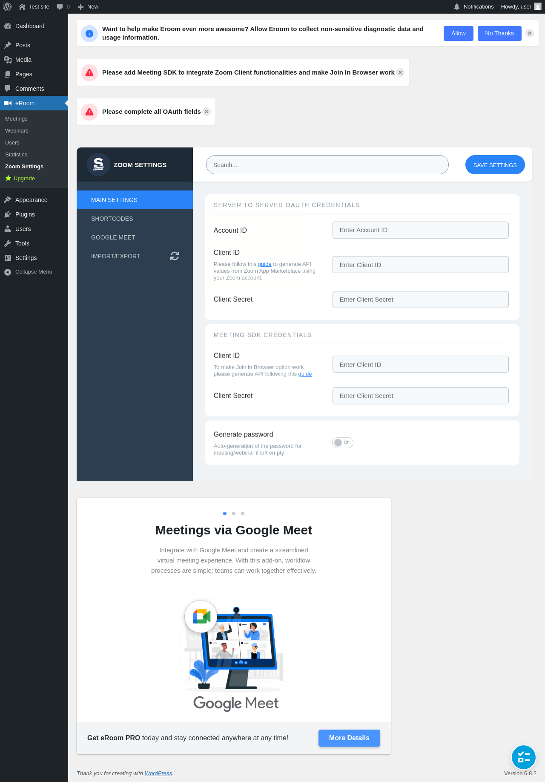
Task: Open Howdy, user account menu
Action: click(521, 7)
